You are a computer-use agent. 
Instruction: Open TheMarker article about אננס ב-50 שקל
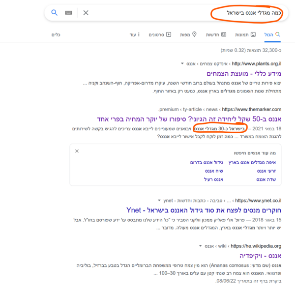(189, 119)
